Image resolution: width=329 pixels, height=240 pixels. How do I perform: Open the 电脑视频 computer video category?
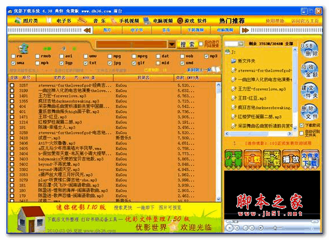pyautogui.click(x=158, y=21)
